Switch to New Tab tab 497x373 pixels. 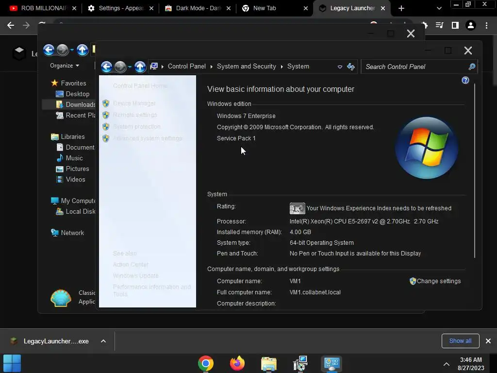[x=275, y=8]
